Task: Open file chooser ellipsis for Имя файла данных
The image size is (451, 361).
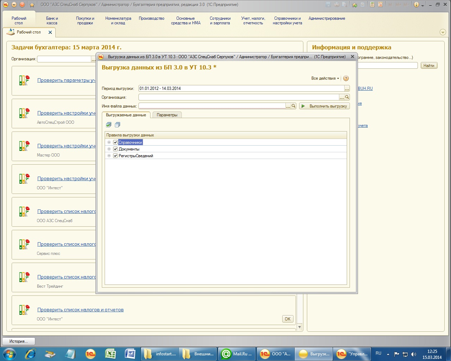Action: point(288,106)
